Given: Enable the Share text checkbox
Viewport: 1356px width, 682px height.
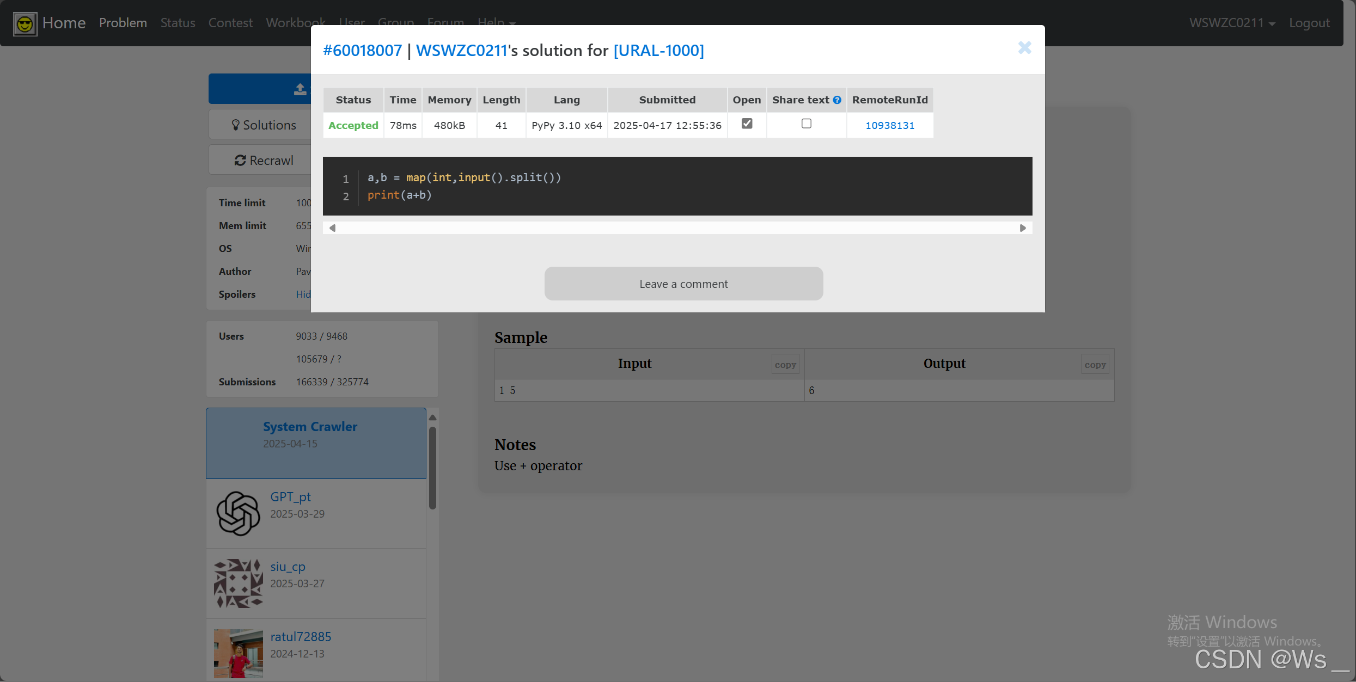Looking at the screenshot, I should (x=806, y=124).
